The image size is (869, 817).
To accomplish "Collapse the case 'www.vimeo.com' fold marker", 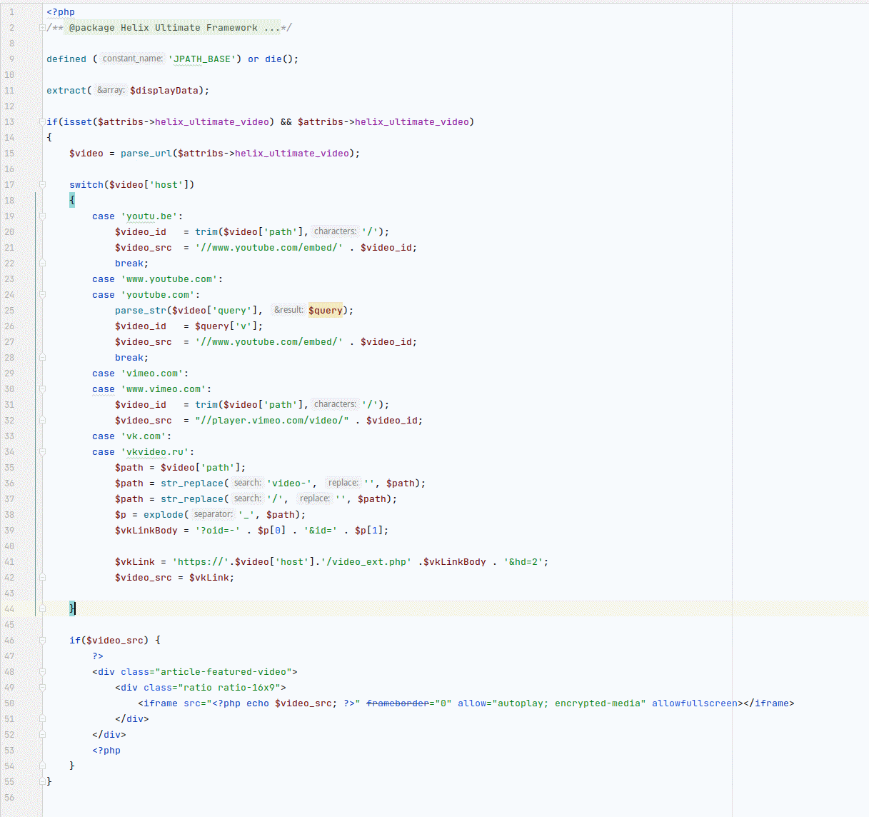I will click(x=42, y=389).
